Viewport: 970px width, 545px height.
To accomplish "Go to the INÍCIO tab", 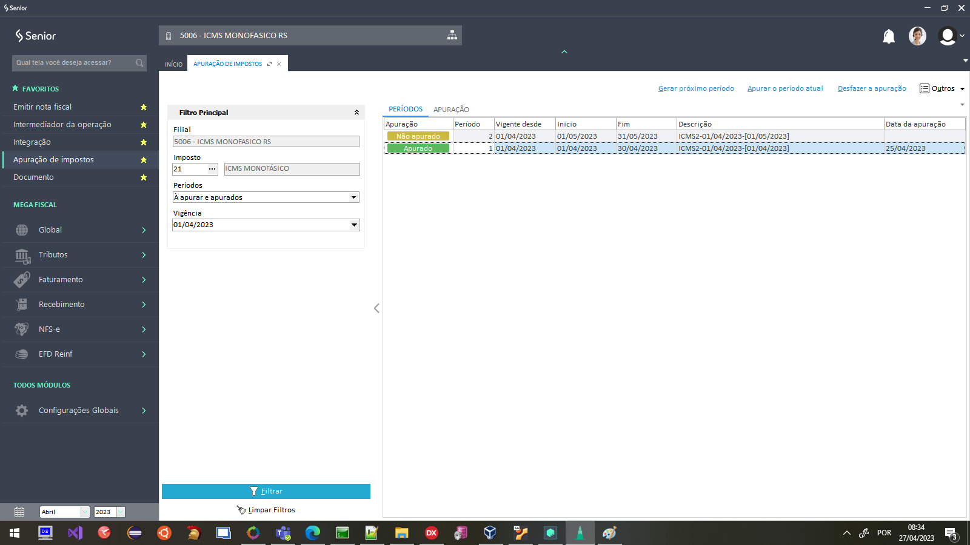I will pyautogui.click(x=173, y=64).
